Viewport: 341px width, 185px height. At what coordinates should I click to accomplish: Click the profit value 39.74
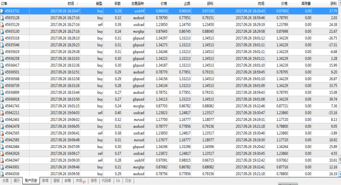tap(333, 99)
